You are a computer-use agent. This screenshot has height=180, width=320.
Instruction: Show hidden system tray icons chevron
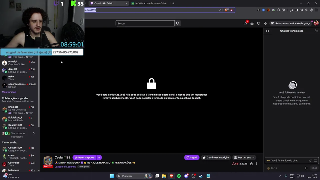click(x=280, y=176)
